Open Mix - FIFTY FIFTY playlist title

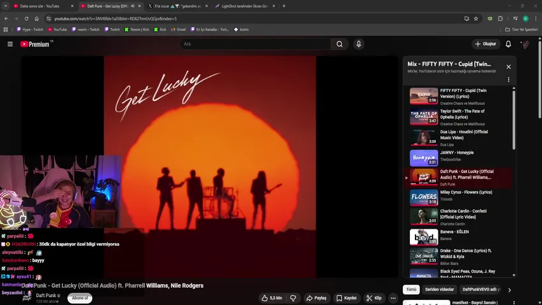(449, 64)
